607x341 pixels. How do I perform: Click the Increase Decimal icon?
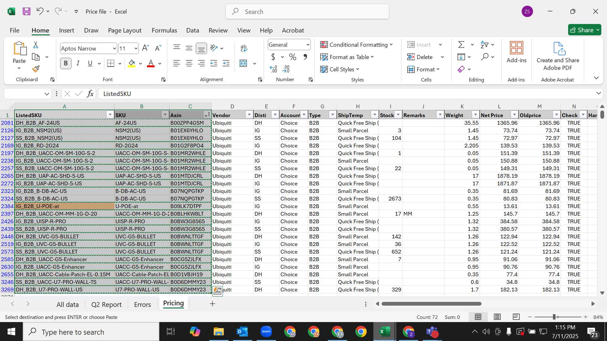click(x=273, y=69)
